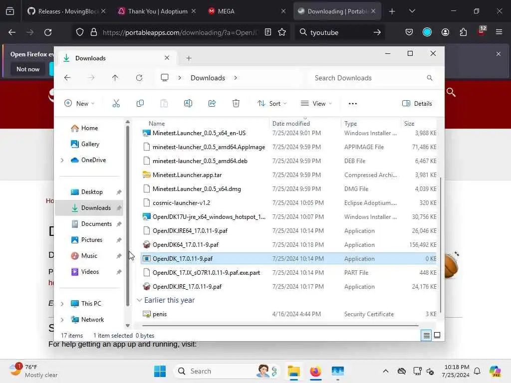Open Firefox Pocket save icon
This screenshot has height=383, width=511.
coord(409,32)
